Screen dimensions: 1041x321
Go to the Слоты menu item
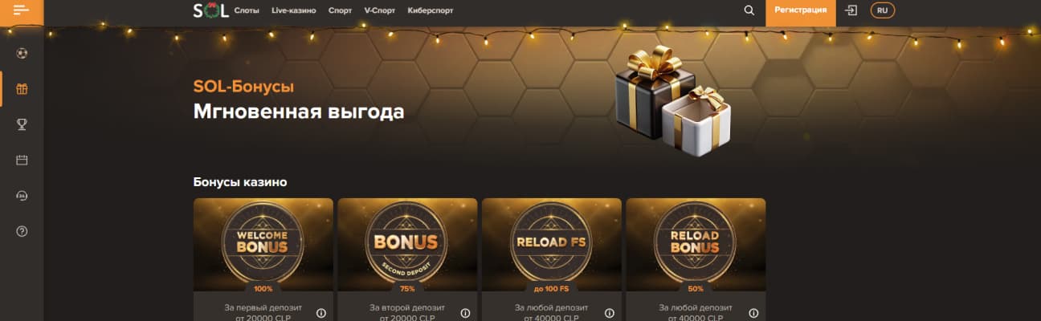pos(247,10)
